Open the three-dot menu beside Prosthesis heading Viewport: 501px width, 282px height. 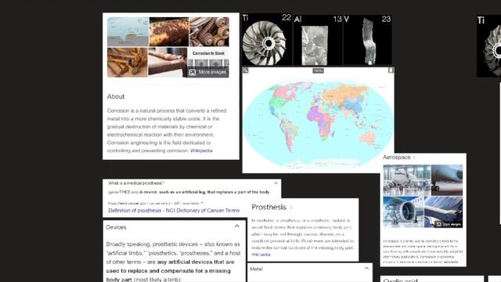291,208
